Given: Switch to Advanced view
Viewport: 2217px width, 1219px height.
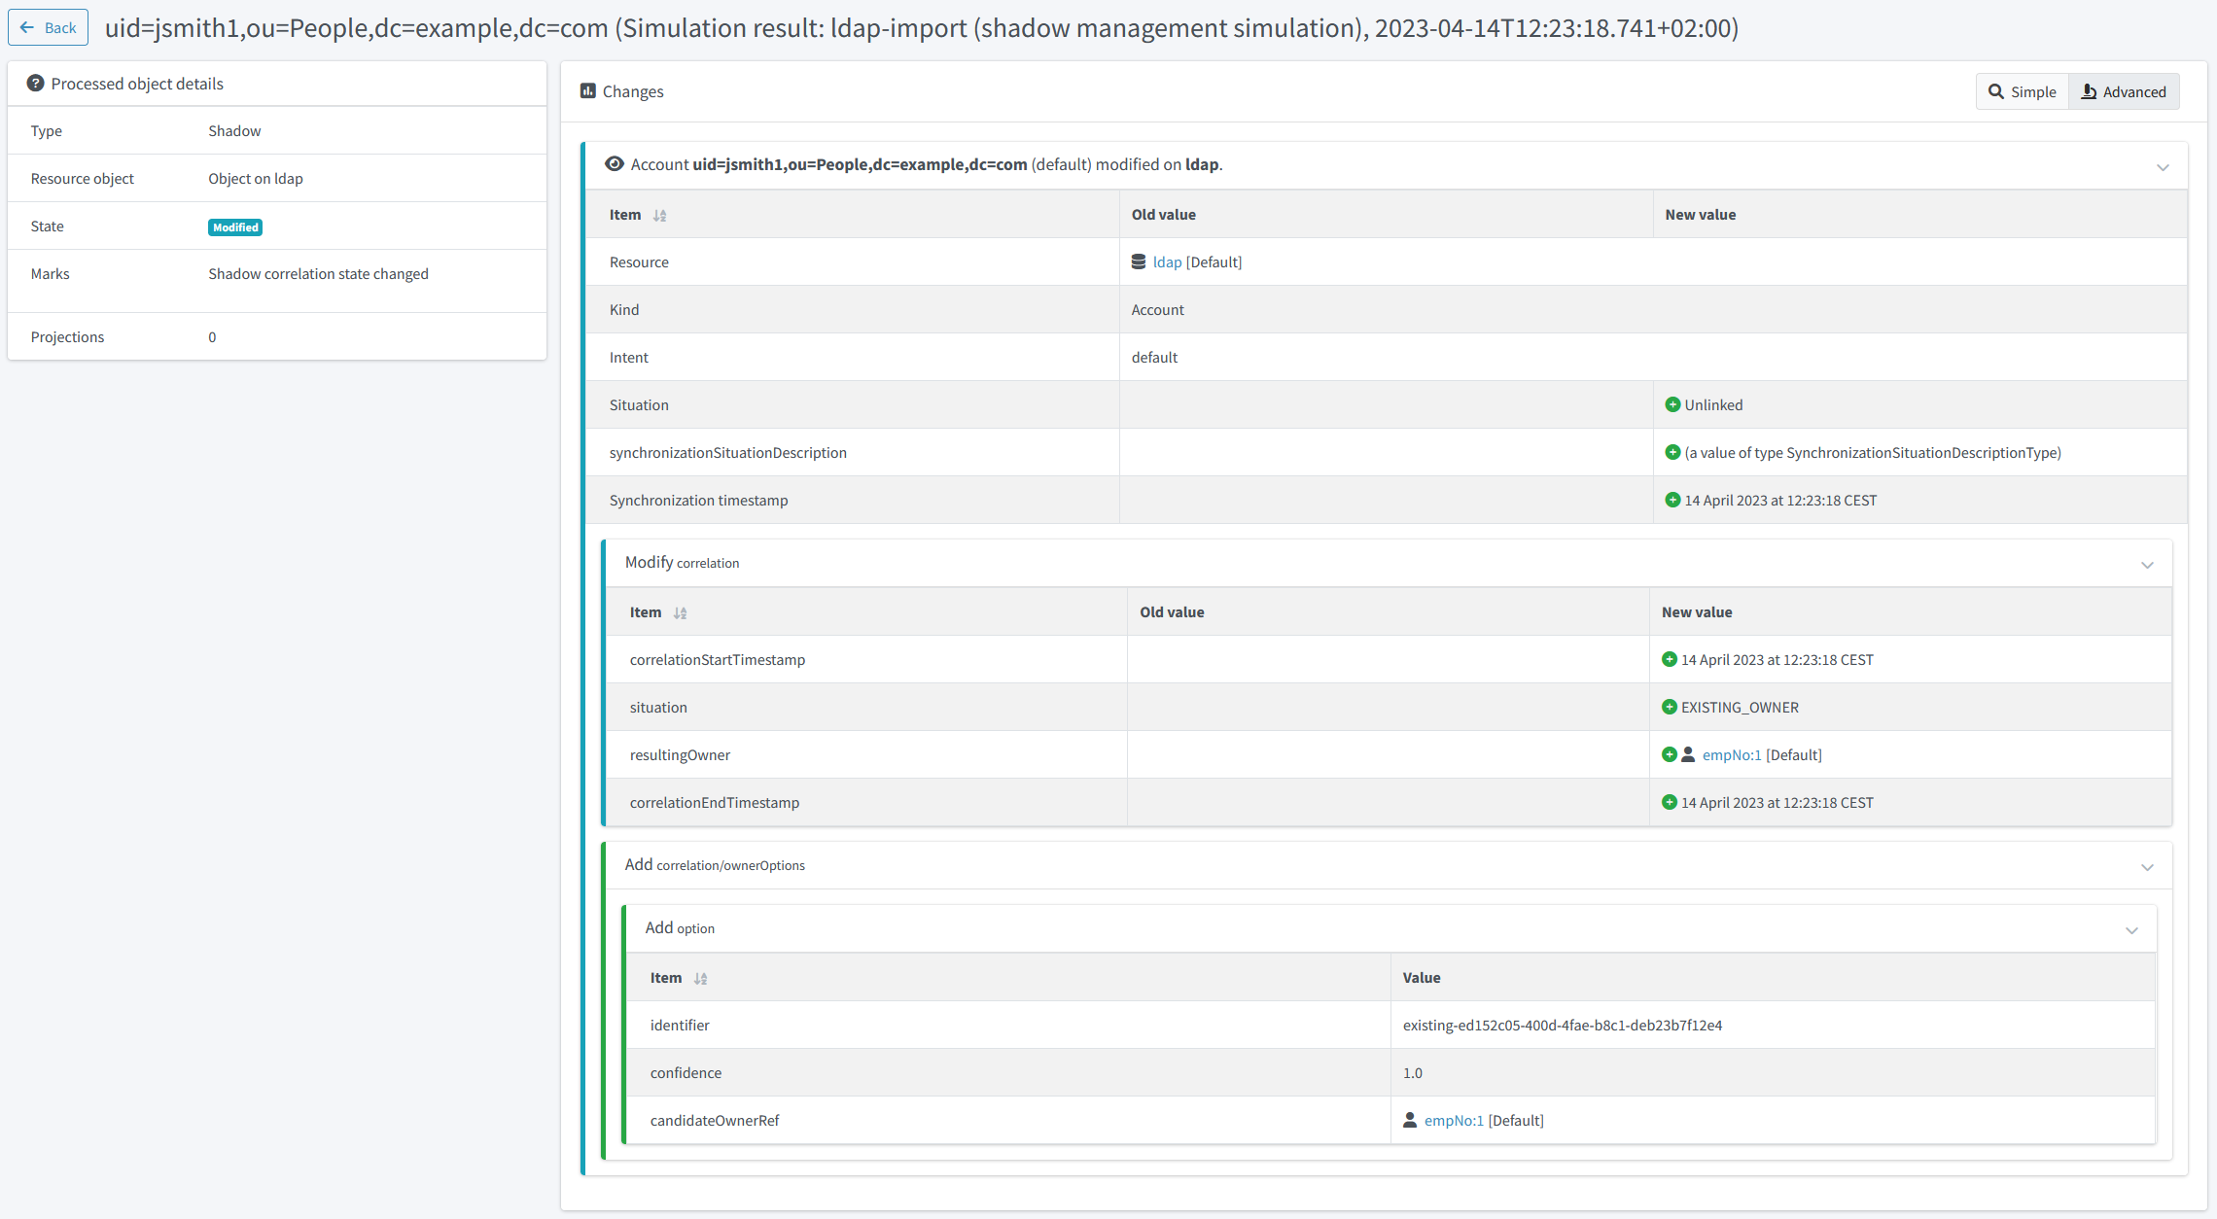Looking at the screenshot, I should pyautogui.click(x=2124, y=92).
